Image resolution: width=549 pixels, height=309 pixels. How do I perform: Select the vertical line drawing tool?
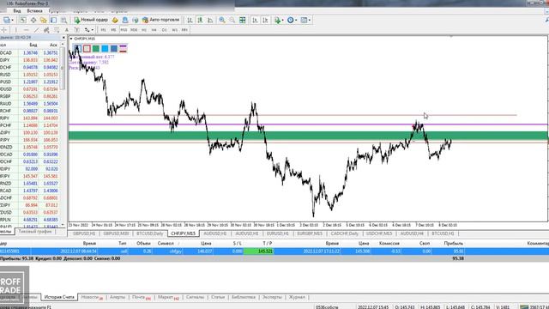point(15,30)
